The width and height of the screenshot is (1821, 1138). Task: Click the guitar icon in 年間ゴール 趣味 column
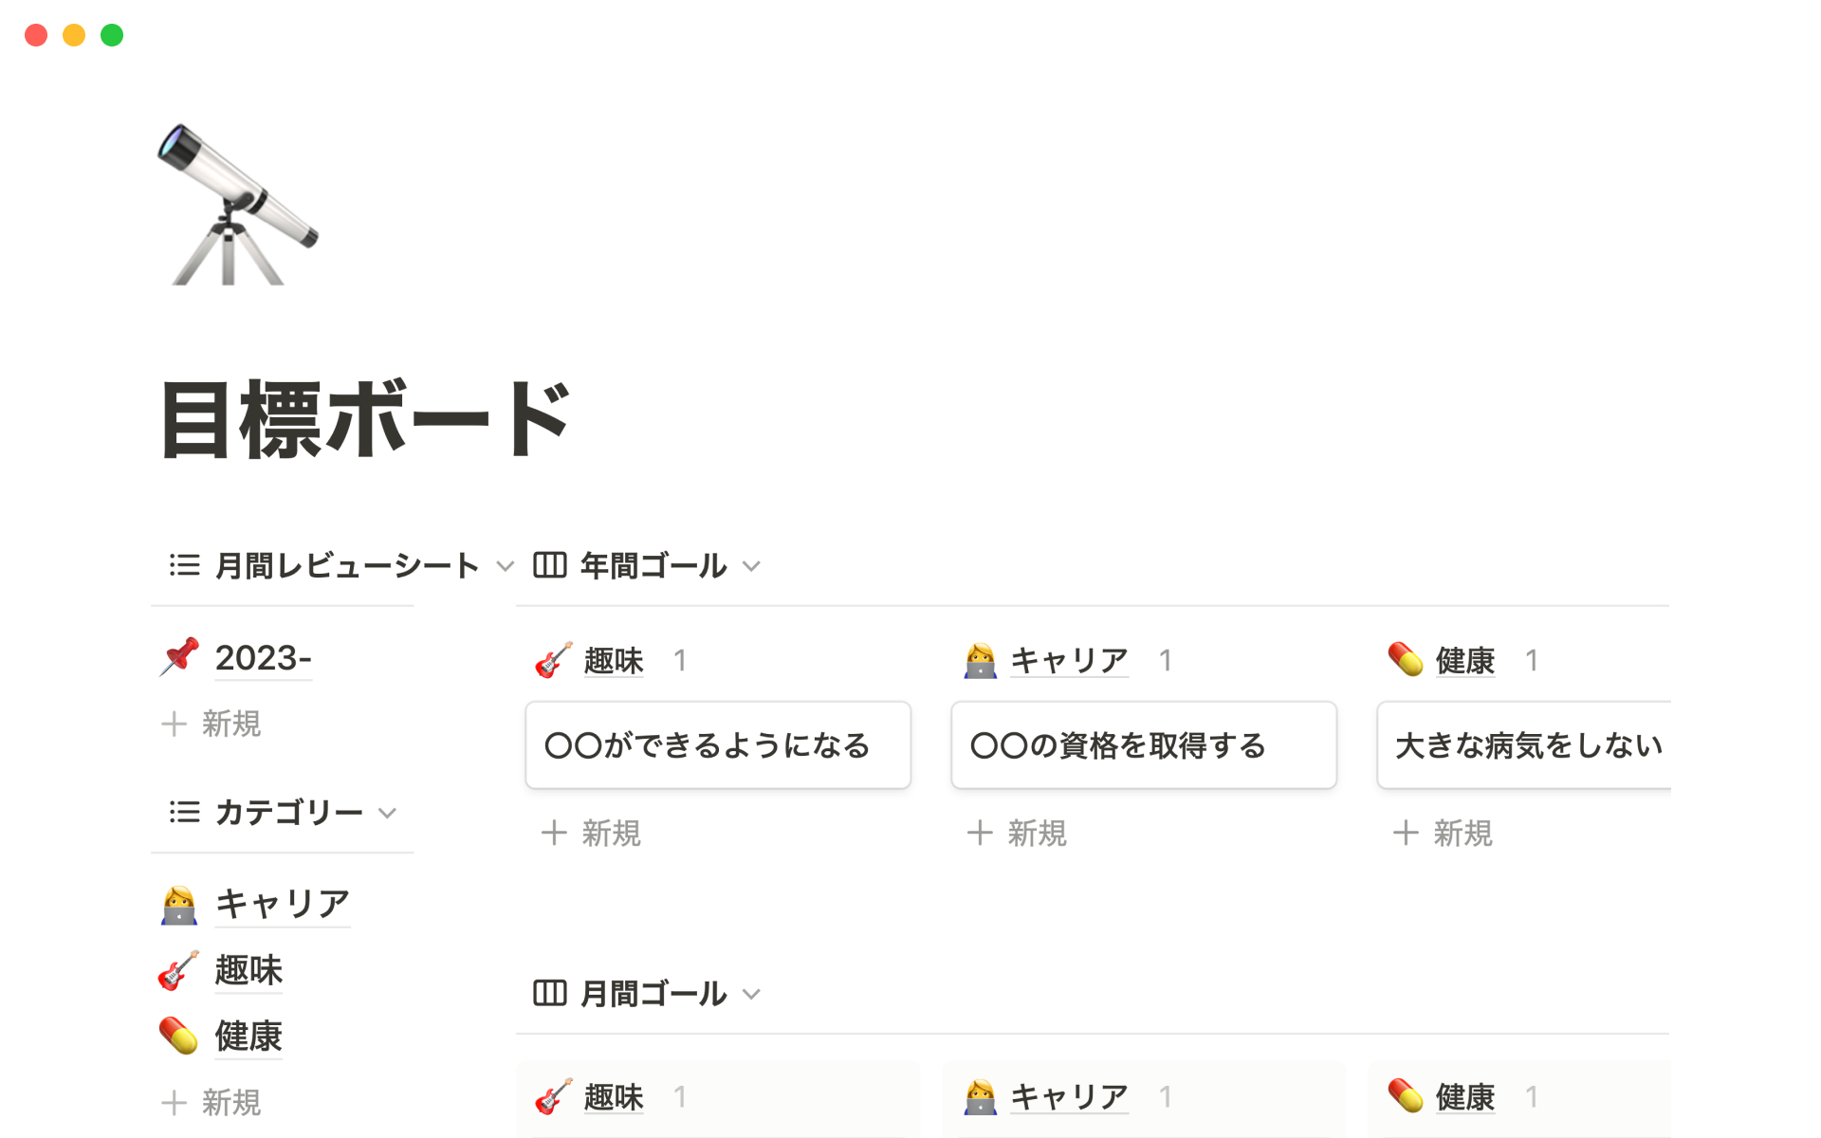tap(553, 660)
